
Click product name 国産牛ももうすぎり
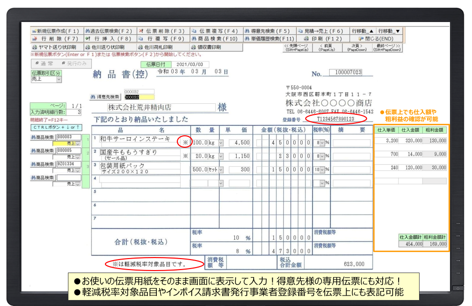[x=128, y=152]
